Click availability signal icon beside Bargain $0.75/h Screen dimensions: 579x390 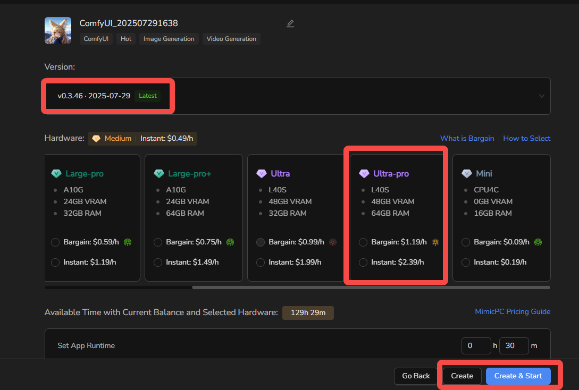point(230,242)
